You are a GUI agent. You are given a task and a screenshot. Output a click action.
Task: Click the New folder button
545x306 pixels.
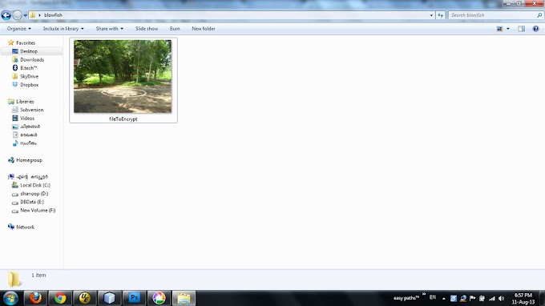click(204, 29)
